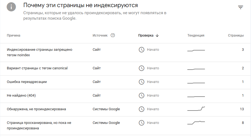Sort table by Проверка column header

(146, 35)
